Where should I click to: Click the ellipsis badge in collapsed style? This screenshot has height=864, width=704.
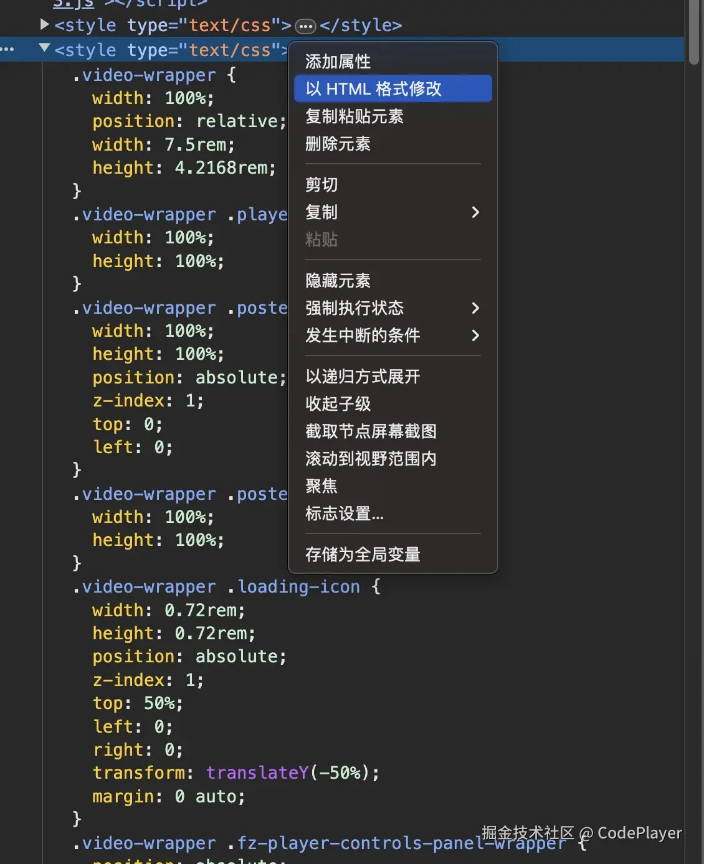click(305, 26)
